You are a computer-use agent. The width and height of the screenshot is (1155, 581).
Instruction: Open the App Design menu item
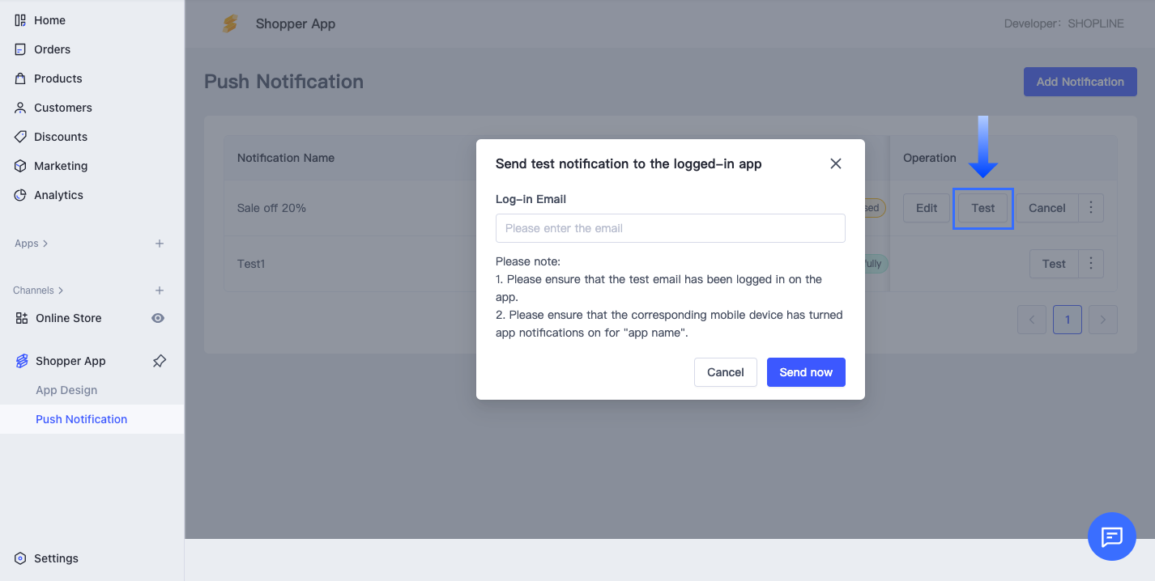[66, 390]
